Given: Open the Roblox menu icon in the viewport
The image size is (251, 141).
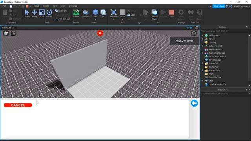Looking at the screenshot, I should coord(6,33).
